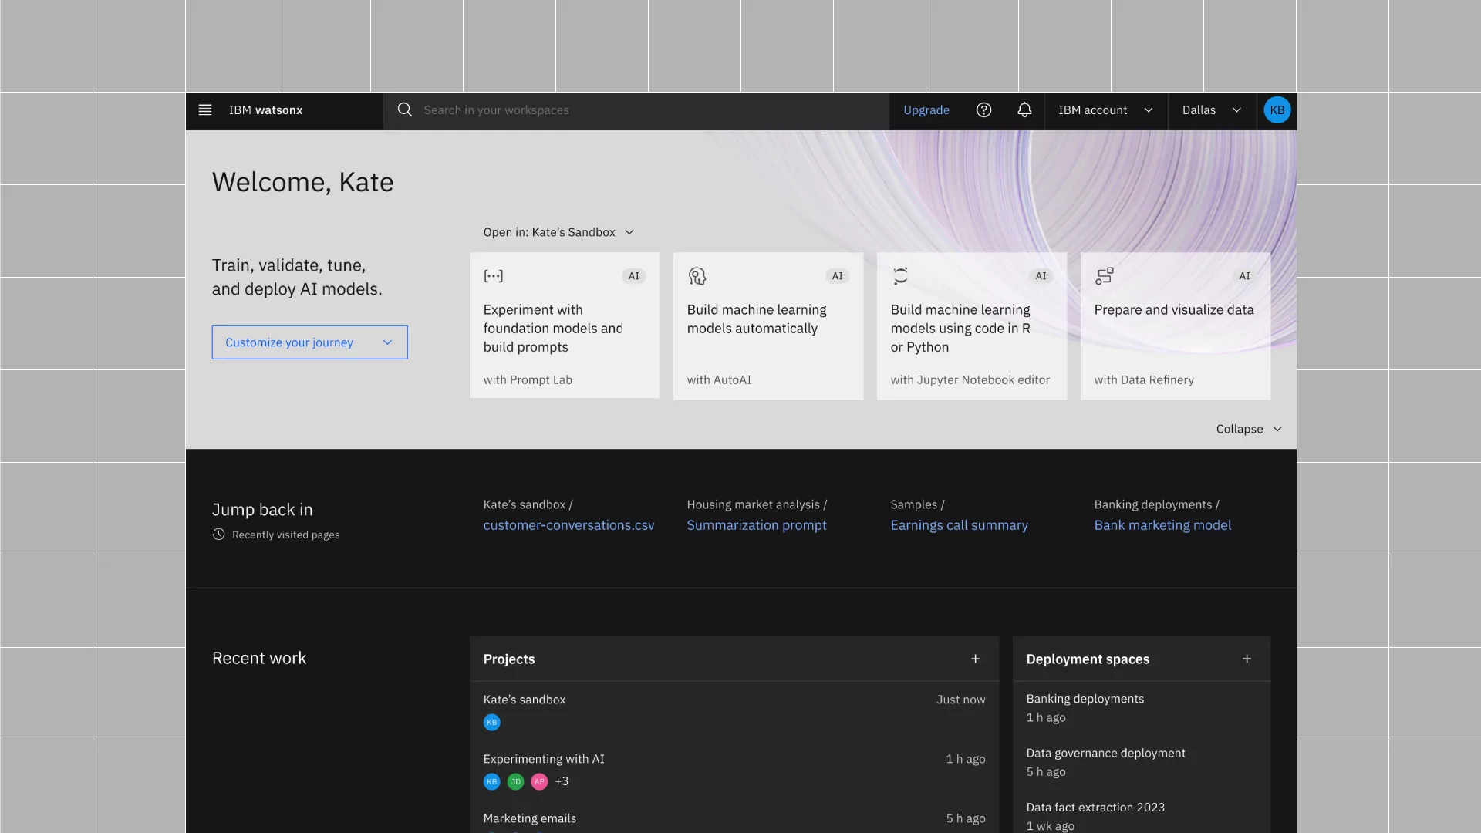Expand the KB user profile menu

tap(1277, 109)
